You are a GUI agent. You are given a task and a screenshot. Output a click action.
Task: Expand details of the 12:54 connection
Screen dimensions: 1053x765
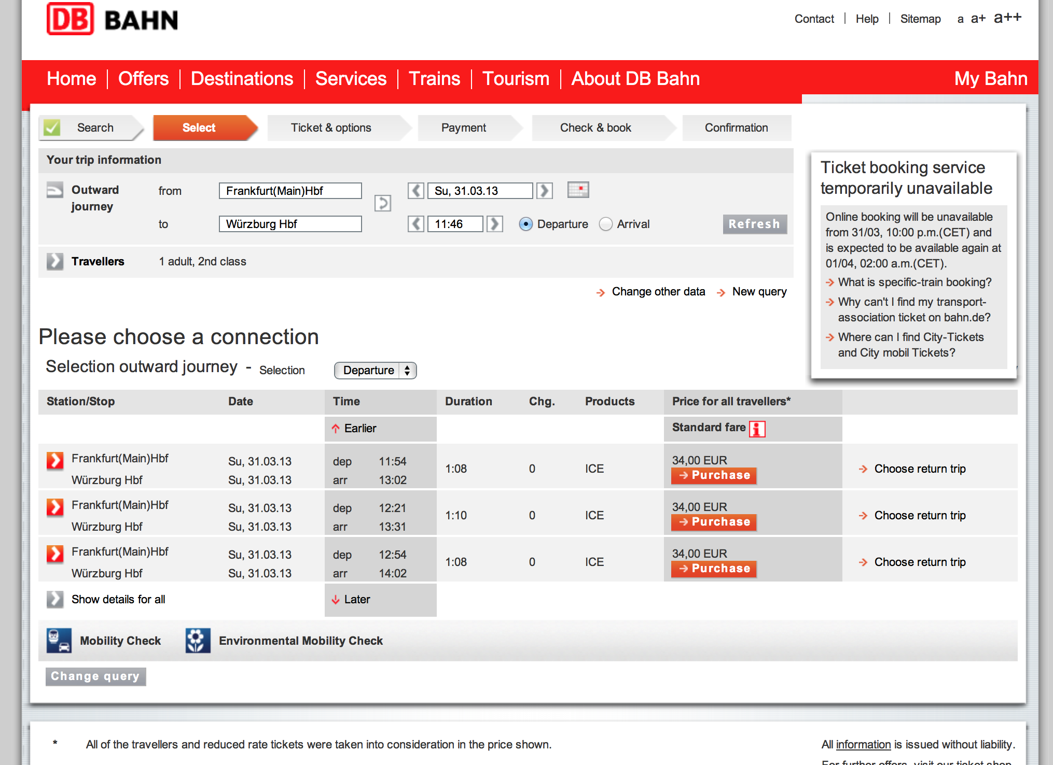coord(55,554)
